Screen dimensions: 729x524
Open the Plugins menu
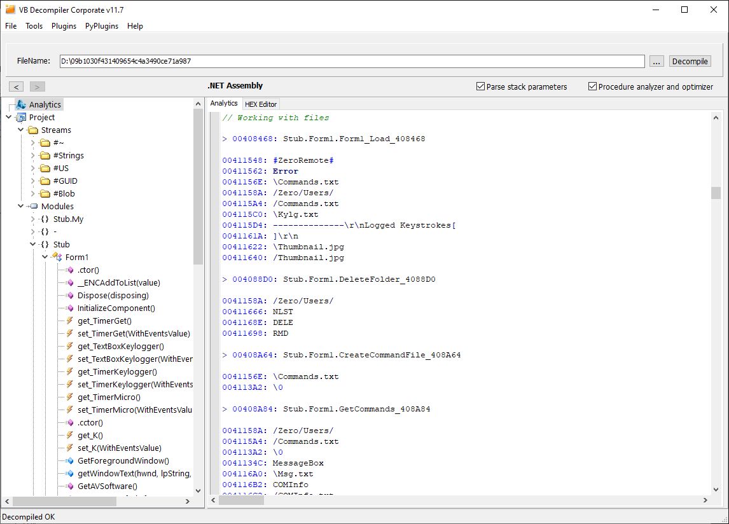(64, 26)
